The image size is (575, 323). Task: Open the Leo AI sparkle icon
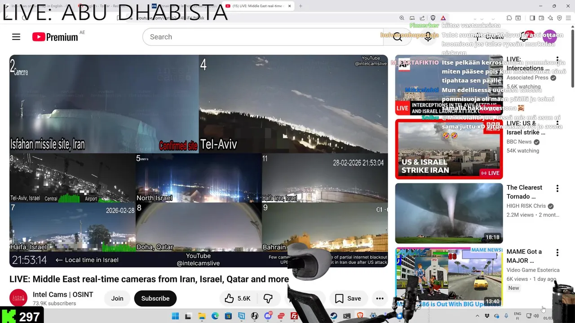550,18
